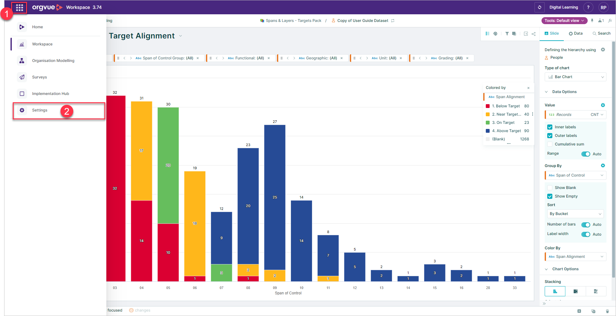
Task: Click the refresh icon in top bar
Action: (x=540, y=7)
